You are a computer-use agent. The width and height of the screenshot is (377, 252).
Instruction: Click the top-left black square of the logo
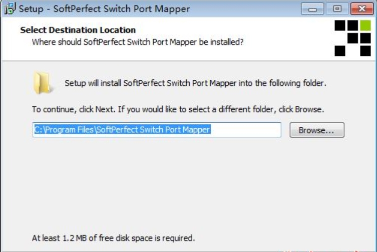point(340,25)
